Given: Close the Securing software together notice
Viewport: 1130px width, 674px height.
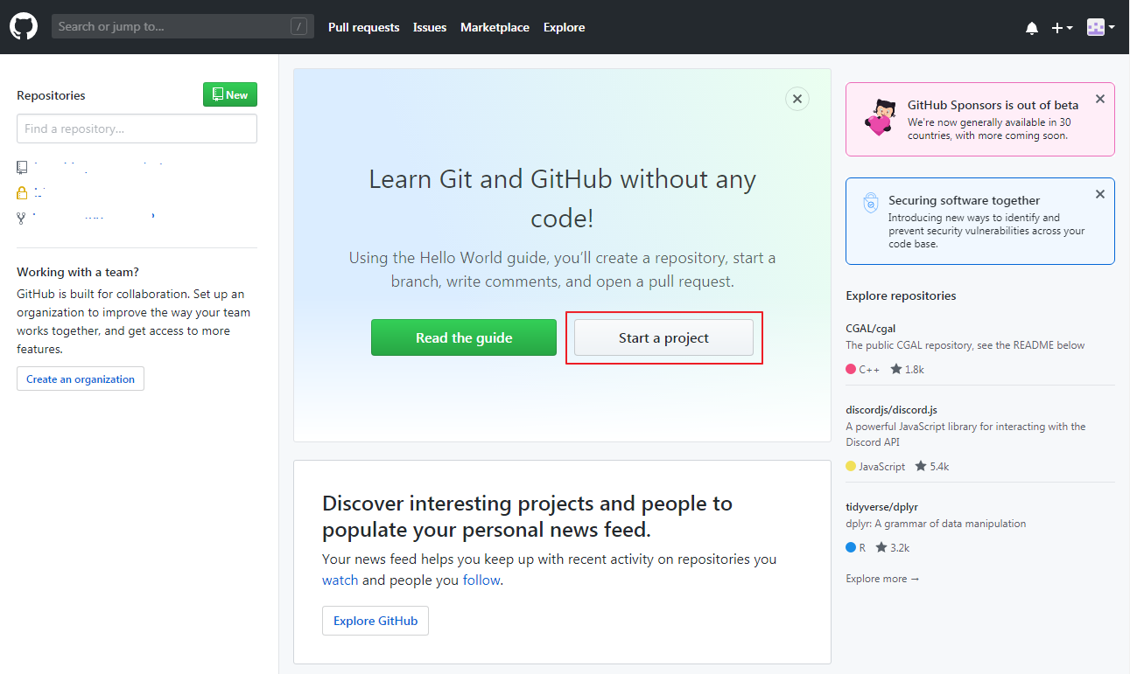Looking at the screenshot, I should (1100, 194).
